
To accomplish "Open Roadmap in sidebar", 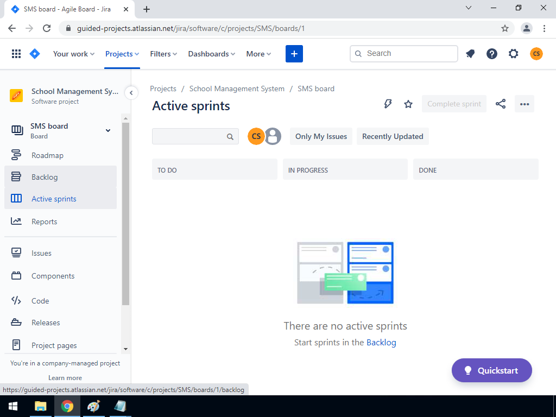I will click(61, 155).
